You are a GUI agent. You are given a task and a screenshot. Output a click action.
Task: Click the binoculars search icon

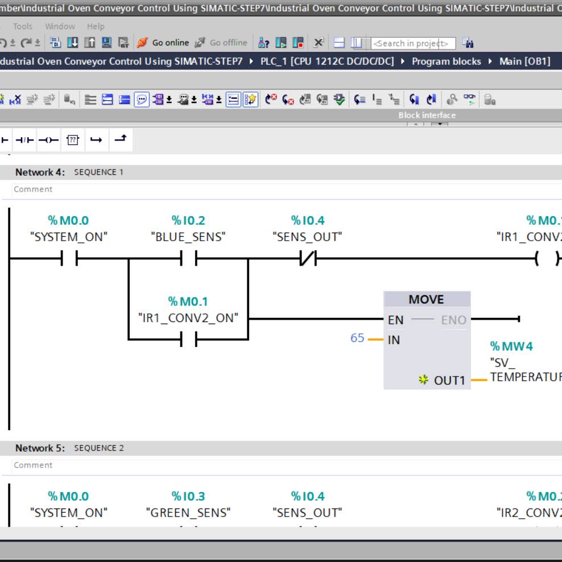[468, 43]
